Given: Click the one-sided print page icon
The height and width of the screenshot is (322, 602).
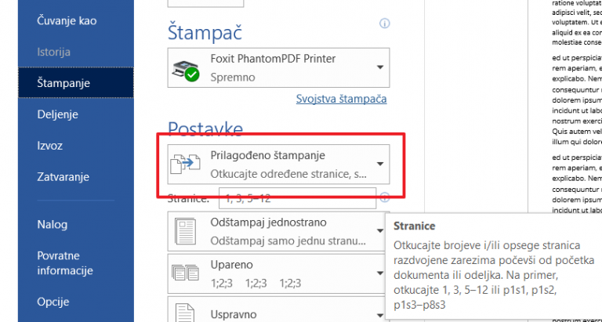Looking at the screenshot, I should point(185,232).
